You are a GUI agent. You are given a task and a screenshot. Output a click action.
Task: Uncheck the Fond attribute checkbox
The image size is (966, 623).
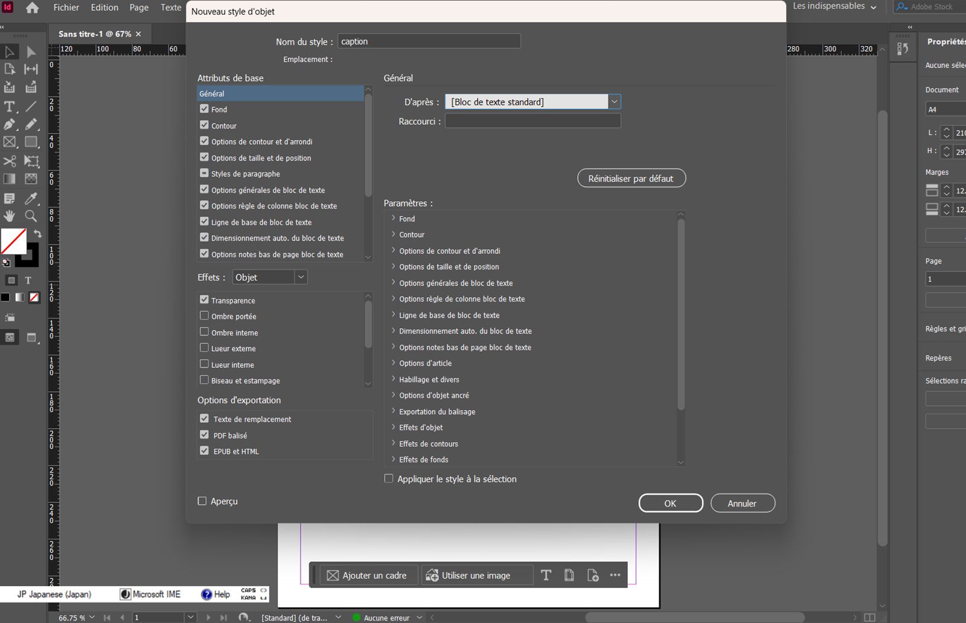pos(204,109)
